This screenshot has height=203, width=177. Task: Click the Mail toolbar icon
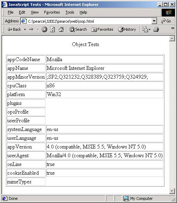click(x=145, y=29)
